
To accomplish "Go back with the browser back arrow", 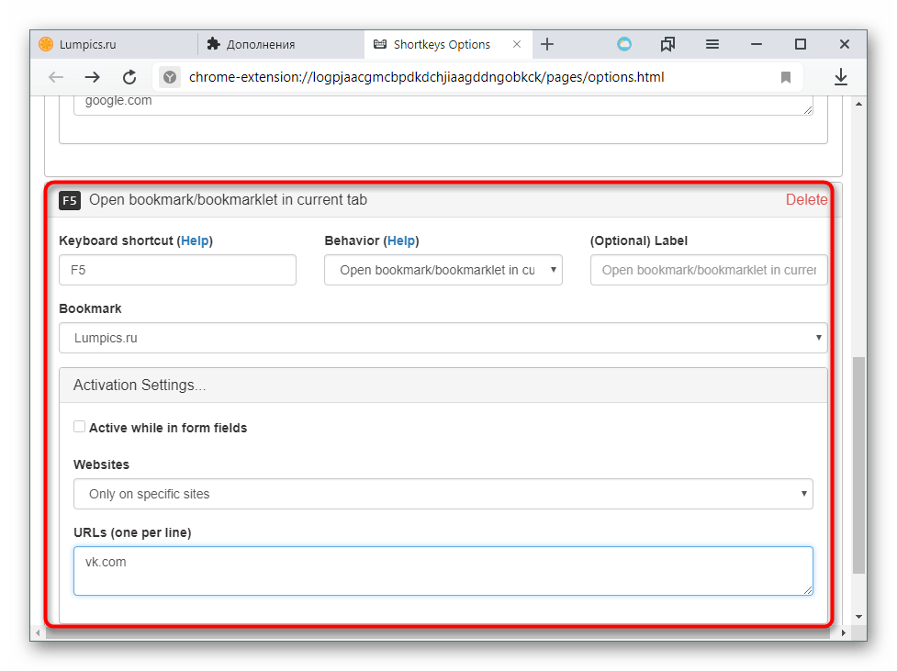I will coord(56,77).
